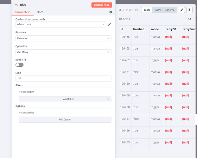
Task: Expand the Add Filter dropdown
Action: 65,99
